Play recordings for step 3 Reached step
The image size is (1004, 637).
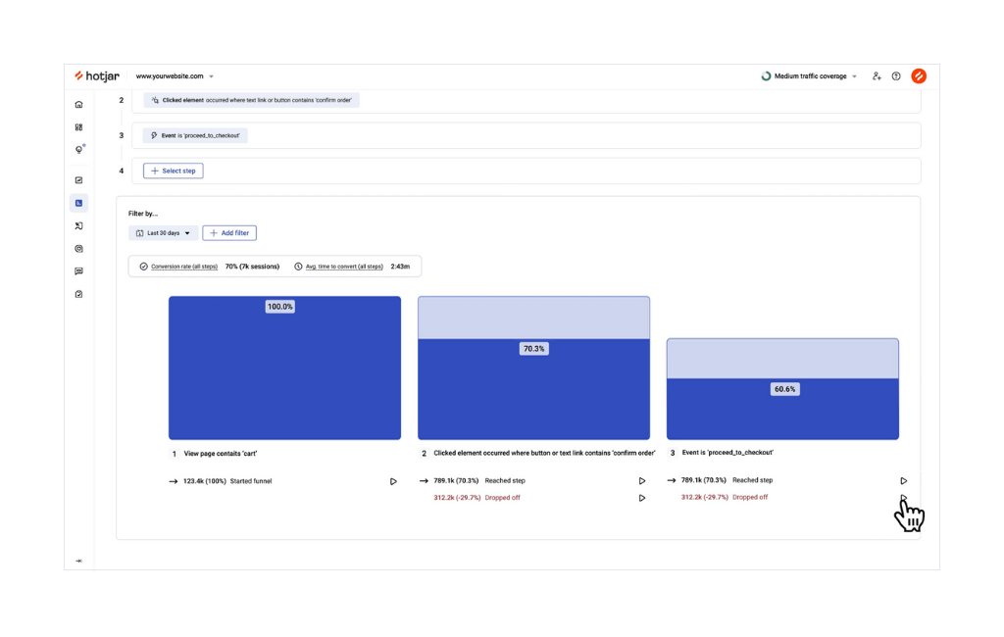[903, 481]
